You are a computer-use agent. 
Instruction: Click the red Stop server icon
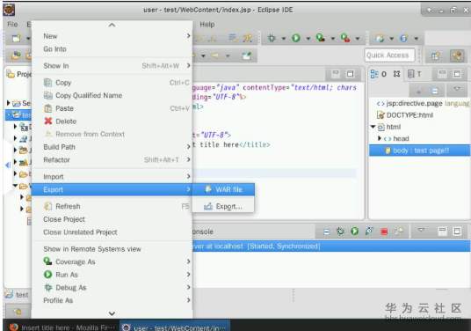(384, 232)
